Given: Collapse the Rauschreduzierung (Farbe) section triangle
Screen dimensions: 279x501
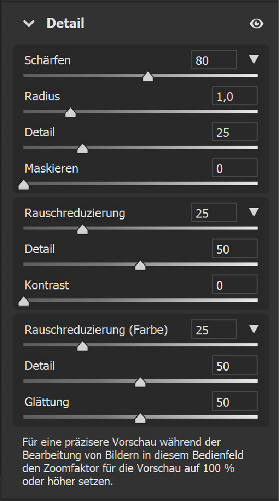Looking at the screenshot, I should (x=254, y=329).
